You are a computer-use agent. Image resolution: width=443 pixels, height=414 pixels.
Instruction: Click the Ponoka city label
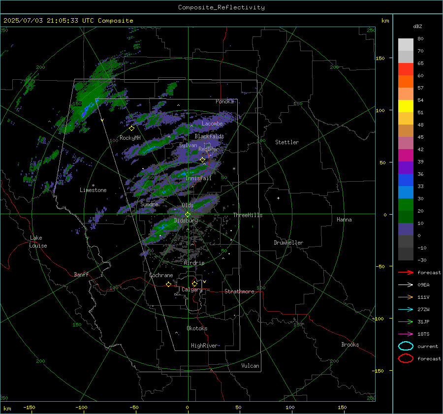[x=224, y=101]
